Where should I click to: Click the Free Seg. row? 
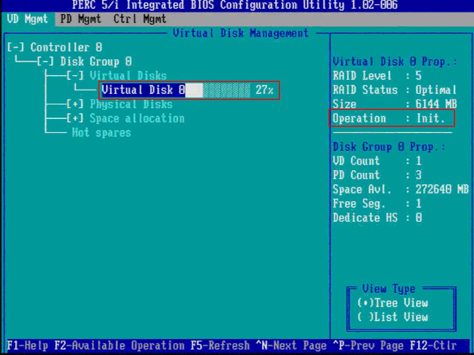pos(377,203)
